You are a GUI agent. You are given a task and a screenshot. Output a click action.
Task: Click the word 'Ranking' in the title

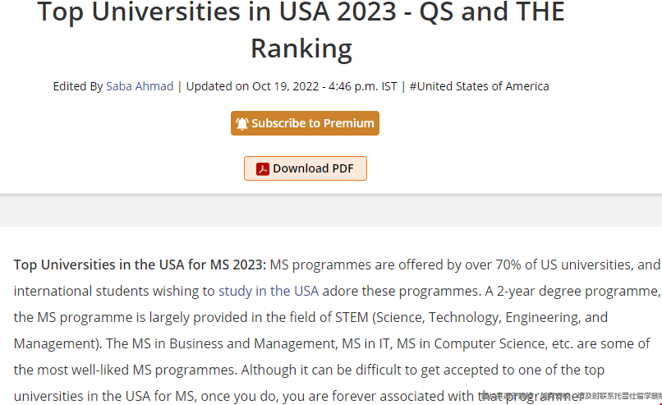301,48
